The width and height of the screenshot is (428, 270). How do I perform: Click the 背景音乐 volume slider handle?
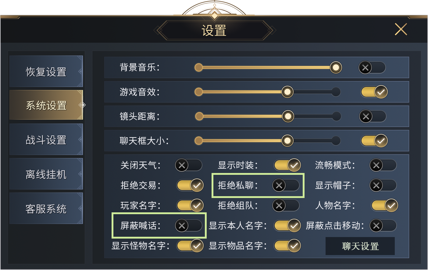click(336, 67)
